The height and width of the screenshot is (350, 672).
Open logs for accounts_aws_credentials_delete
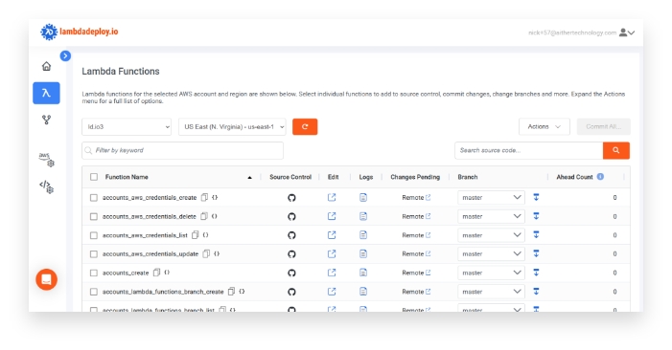(363, 216)
